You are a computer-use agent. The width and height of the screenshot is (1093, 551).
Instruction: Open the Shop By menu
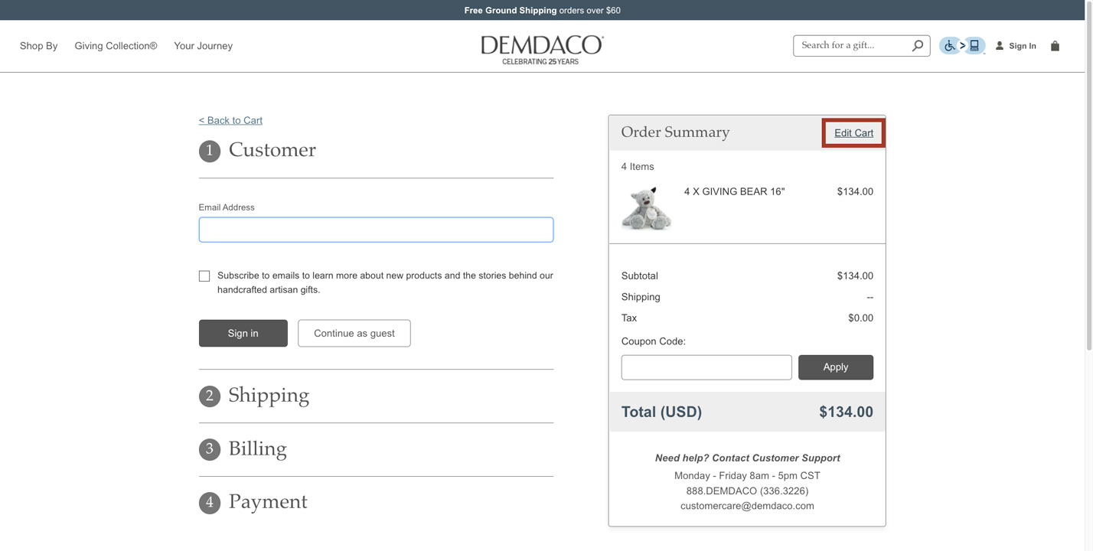[x=38, y=46]
